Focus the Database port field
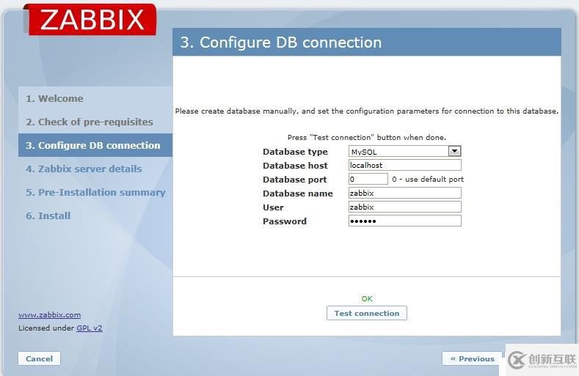 pos(368,179)
